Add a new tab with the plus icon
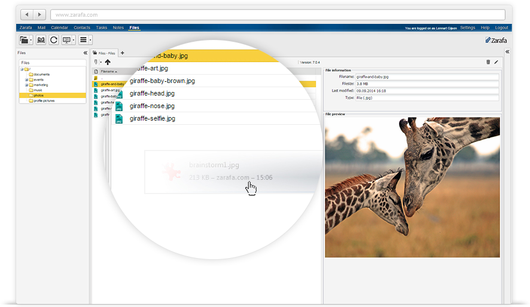 click(x=123, y=53)
